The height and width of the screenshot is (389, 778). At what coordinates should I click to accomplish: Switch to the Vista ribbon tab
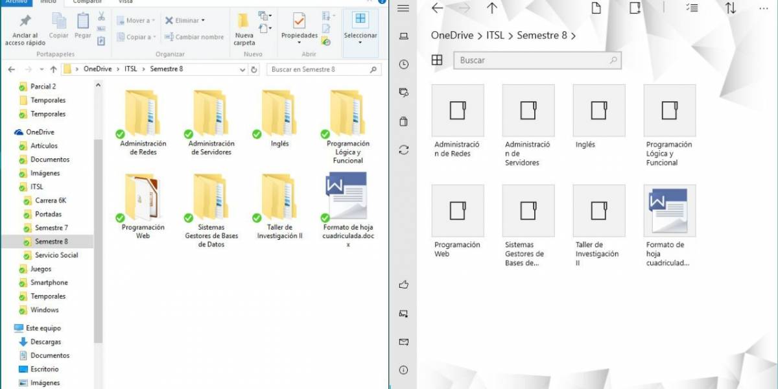coord(125,2)
